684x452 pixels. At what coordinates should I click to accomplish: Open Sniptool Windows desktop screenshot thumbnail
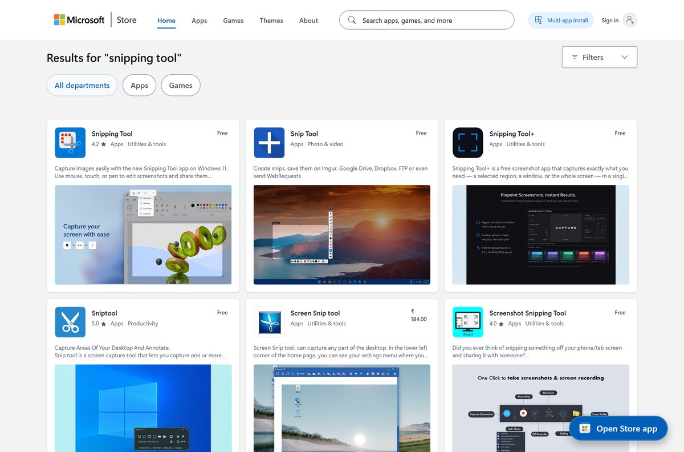pyautogui.click(x=143, y=408)
